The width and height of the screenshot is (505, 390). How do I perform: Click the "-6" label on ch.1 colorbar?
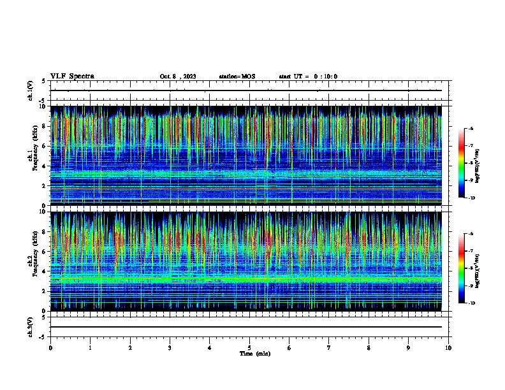[471, 129]
